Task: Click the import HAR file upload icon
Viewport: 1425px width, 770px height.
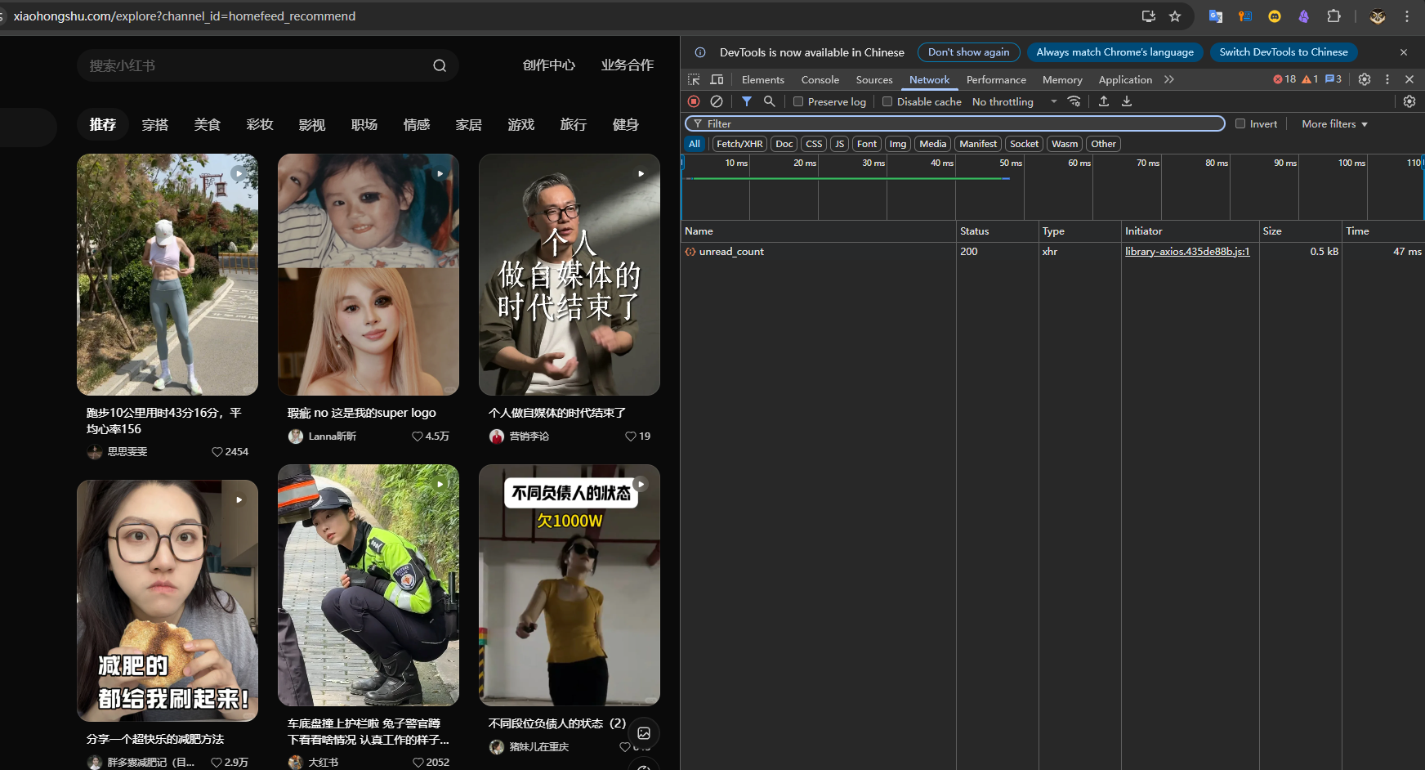Action: coord(1104,101)
